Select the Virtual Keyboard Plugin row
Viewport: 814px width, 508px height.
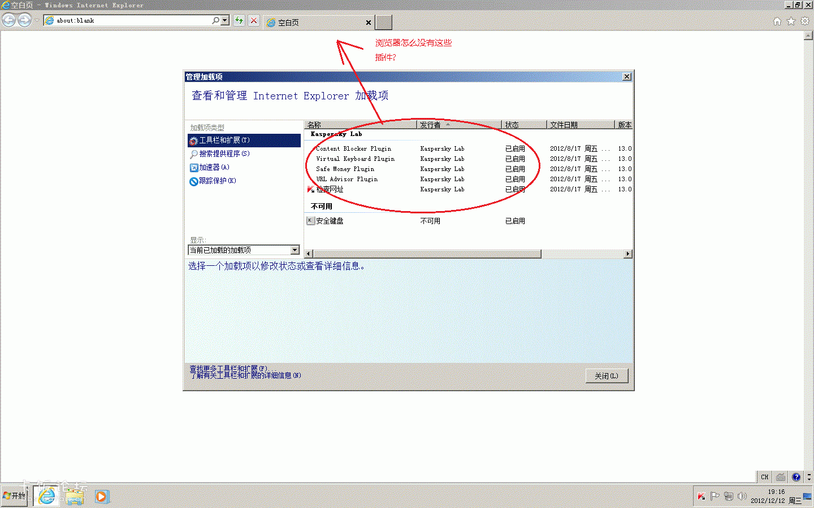[469, 159]
